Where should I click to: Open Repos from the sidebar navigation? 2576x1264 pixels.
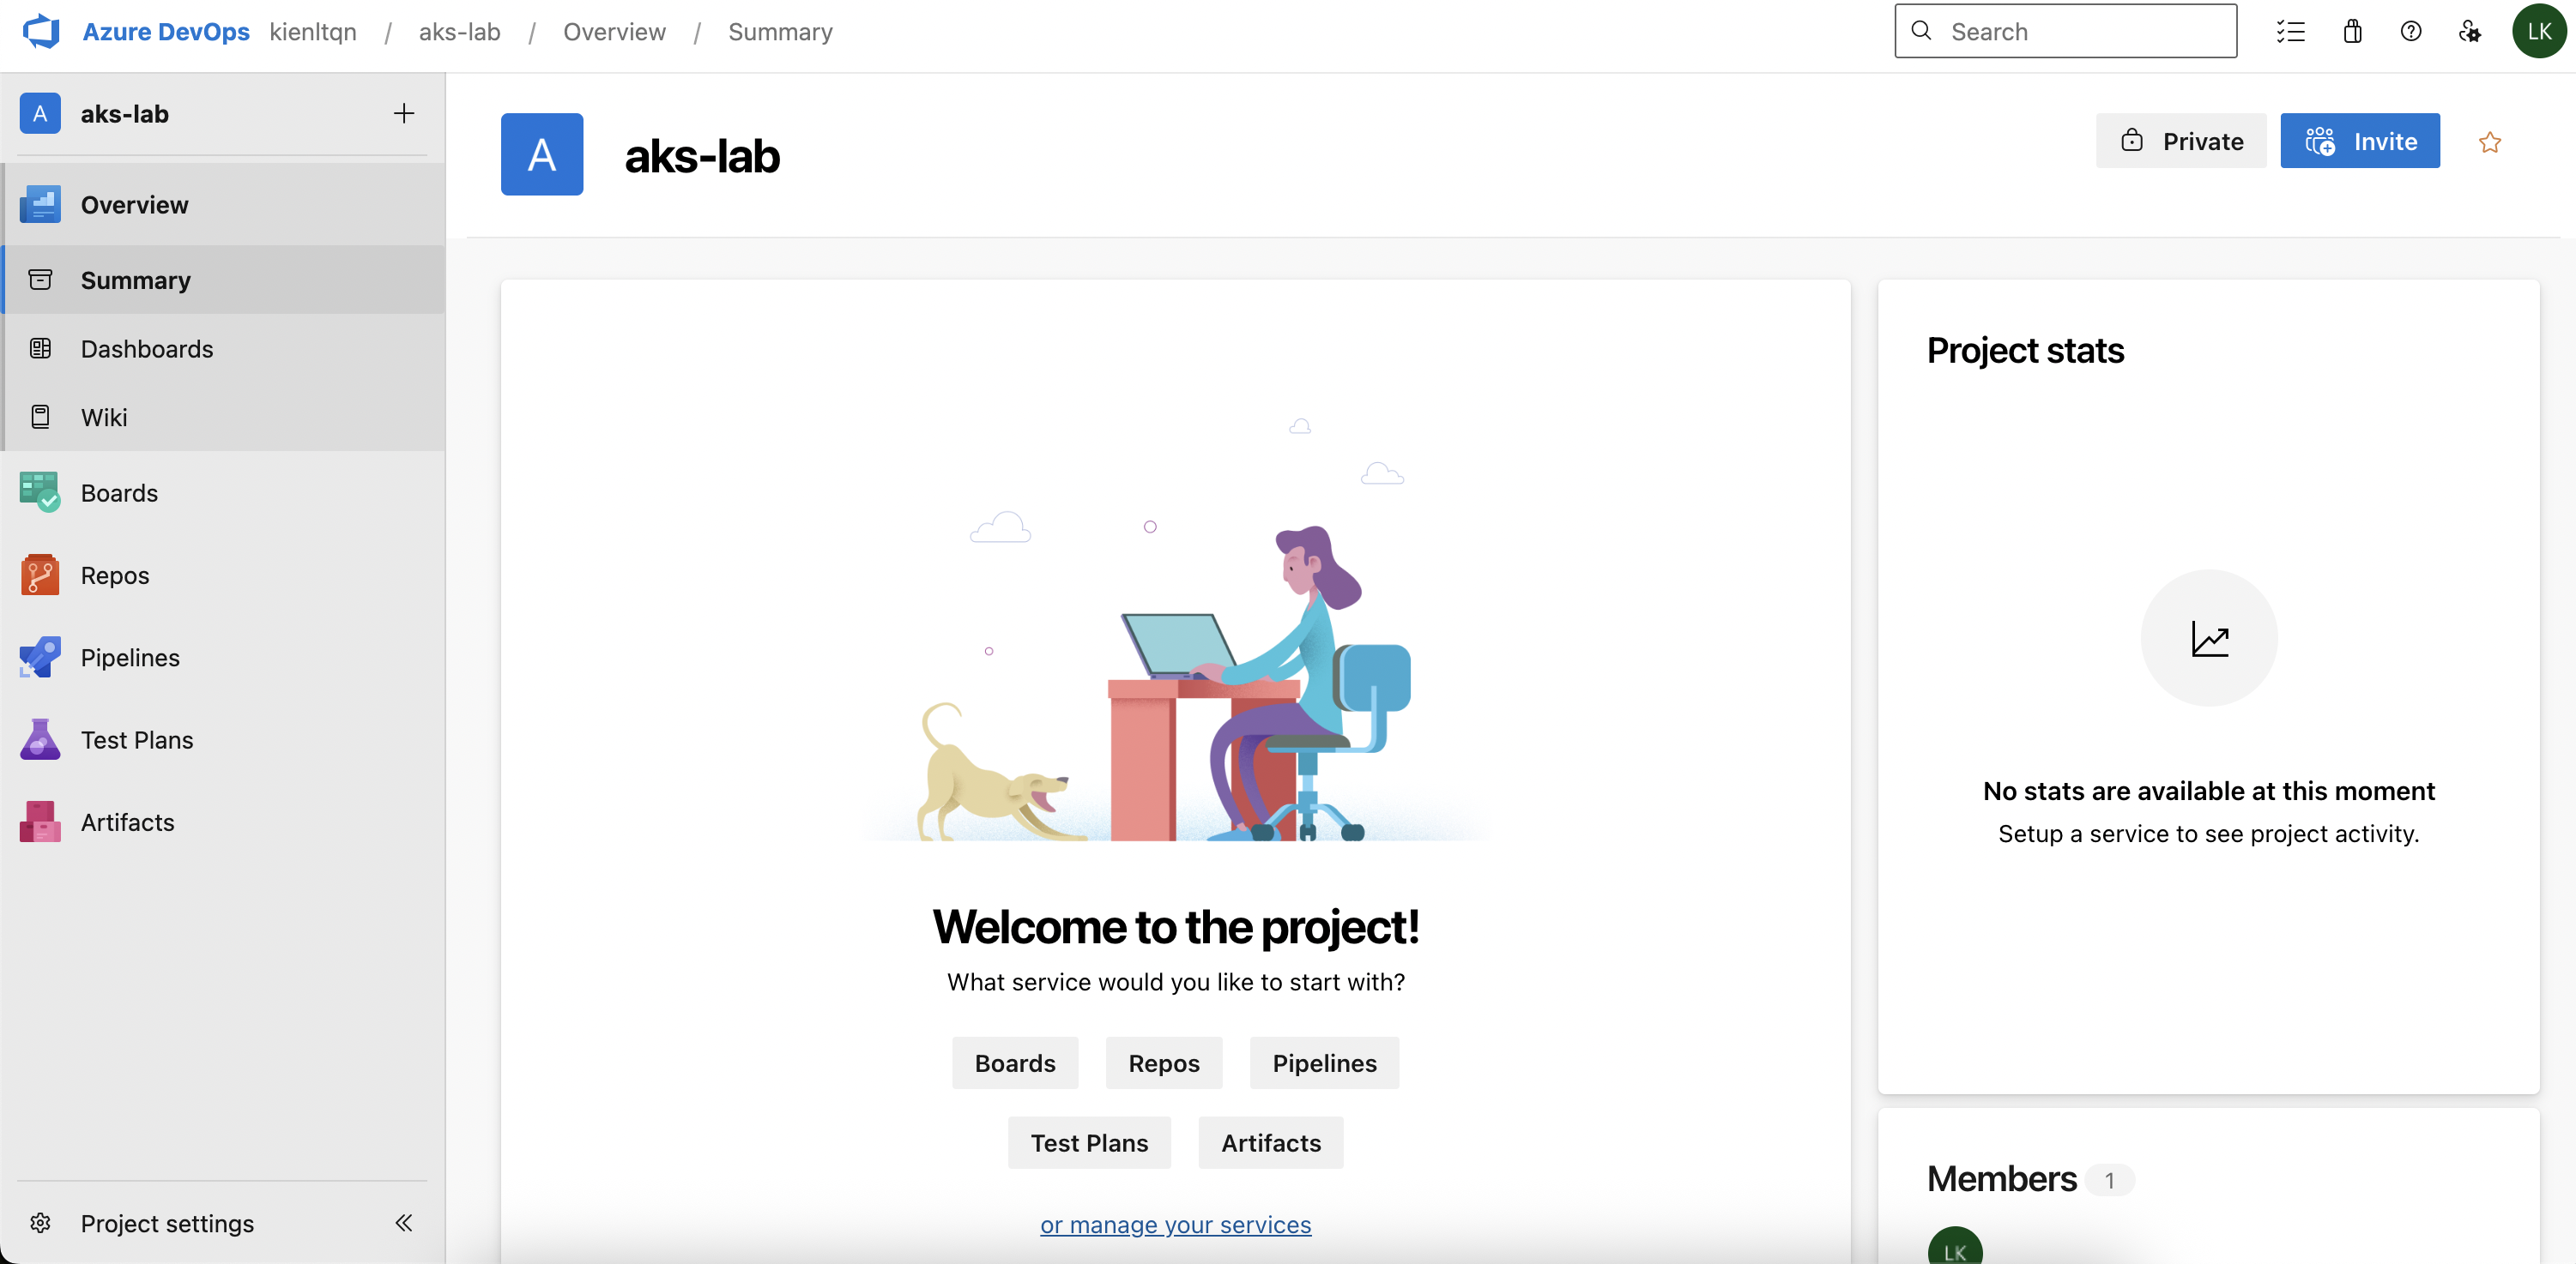224,575
